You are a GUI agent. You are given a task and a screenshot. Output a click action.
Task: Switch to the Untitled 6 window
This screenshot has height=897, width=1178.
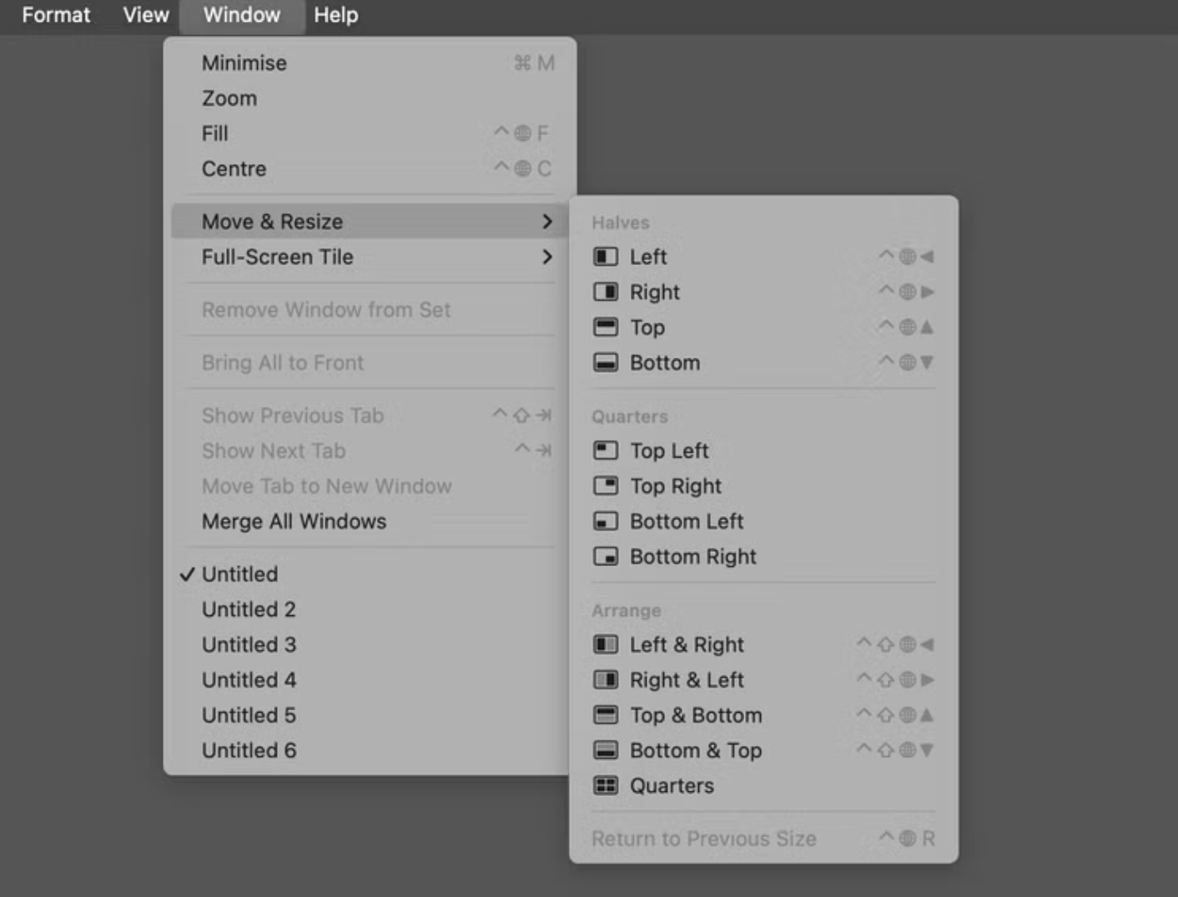pyautogui.click(x=249, y=750)
